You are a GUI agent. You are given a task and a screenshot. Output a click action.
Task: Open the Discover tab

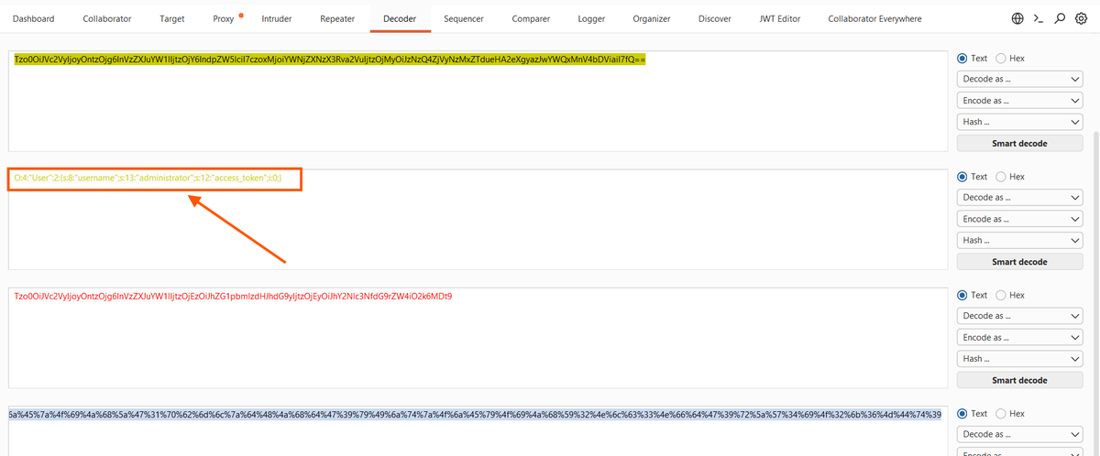pyautogui.click(x=715, y=18)
